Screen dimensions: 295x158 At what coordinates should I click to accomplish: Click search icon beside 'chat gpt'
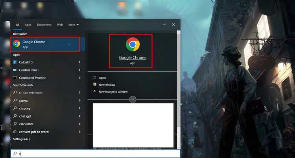tap(15, 116)
